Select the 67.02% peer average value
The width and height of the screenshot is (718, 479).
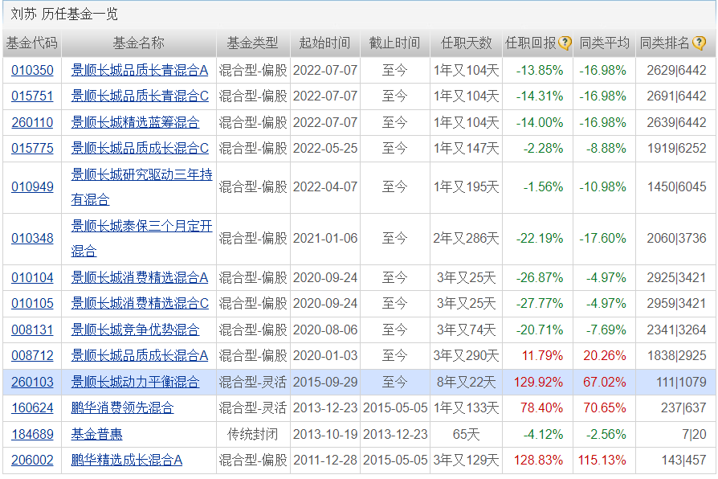click(x=605, y=382)
